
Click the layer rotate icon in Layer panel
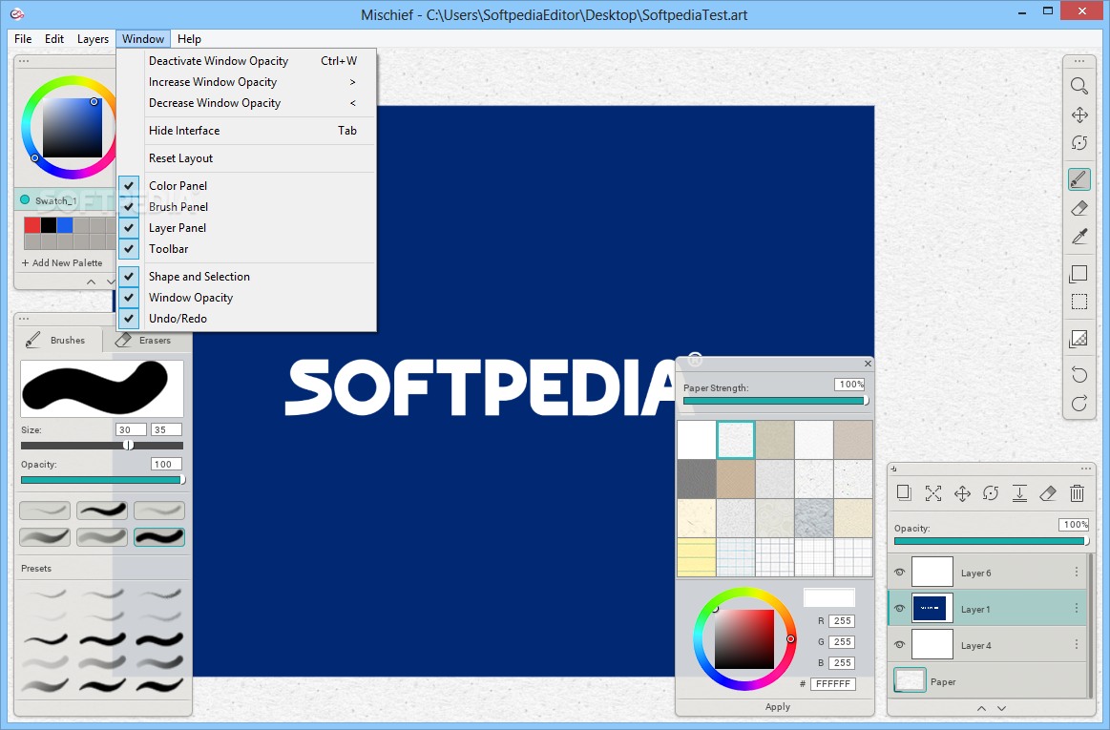tap(991, 493)
